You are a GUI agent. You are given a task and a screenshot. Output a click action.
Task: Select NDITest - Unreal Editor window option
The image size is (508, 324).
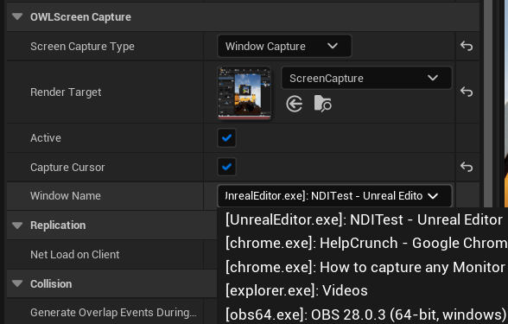364,219
